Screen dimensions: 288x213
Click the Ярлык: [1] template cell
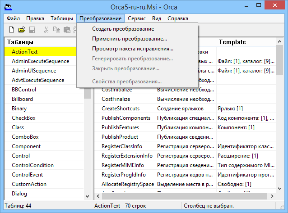click(x=246, y=109)
